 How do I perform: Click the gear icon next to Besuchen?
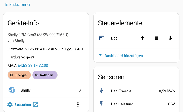pyautogui.click(x=10, y=105)
